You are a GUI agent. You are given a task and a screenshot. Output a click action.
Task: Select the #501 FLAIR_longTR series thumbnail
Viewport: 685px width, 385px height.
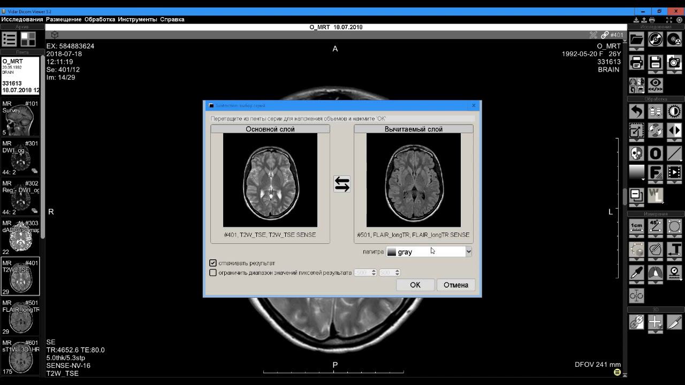click(x=20, y=317)
